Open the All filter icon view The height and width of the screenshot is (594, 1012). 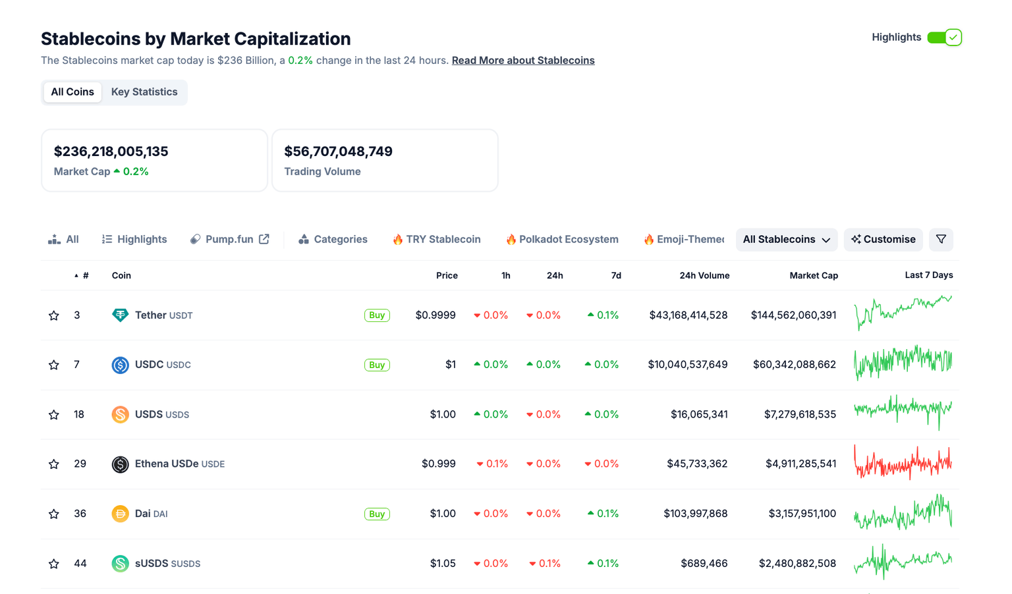[54, 239]
